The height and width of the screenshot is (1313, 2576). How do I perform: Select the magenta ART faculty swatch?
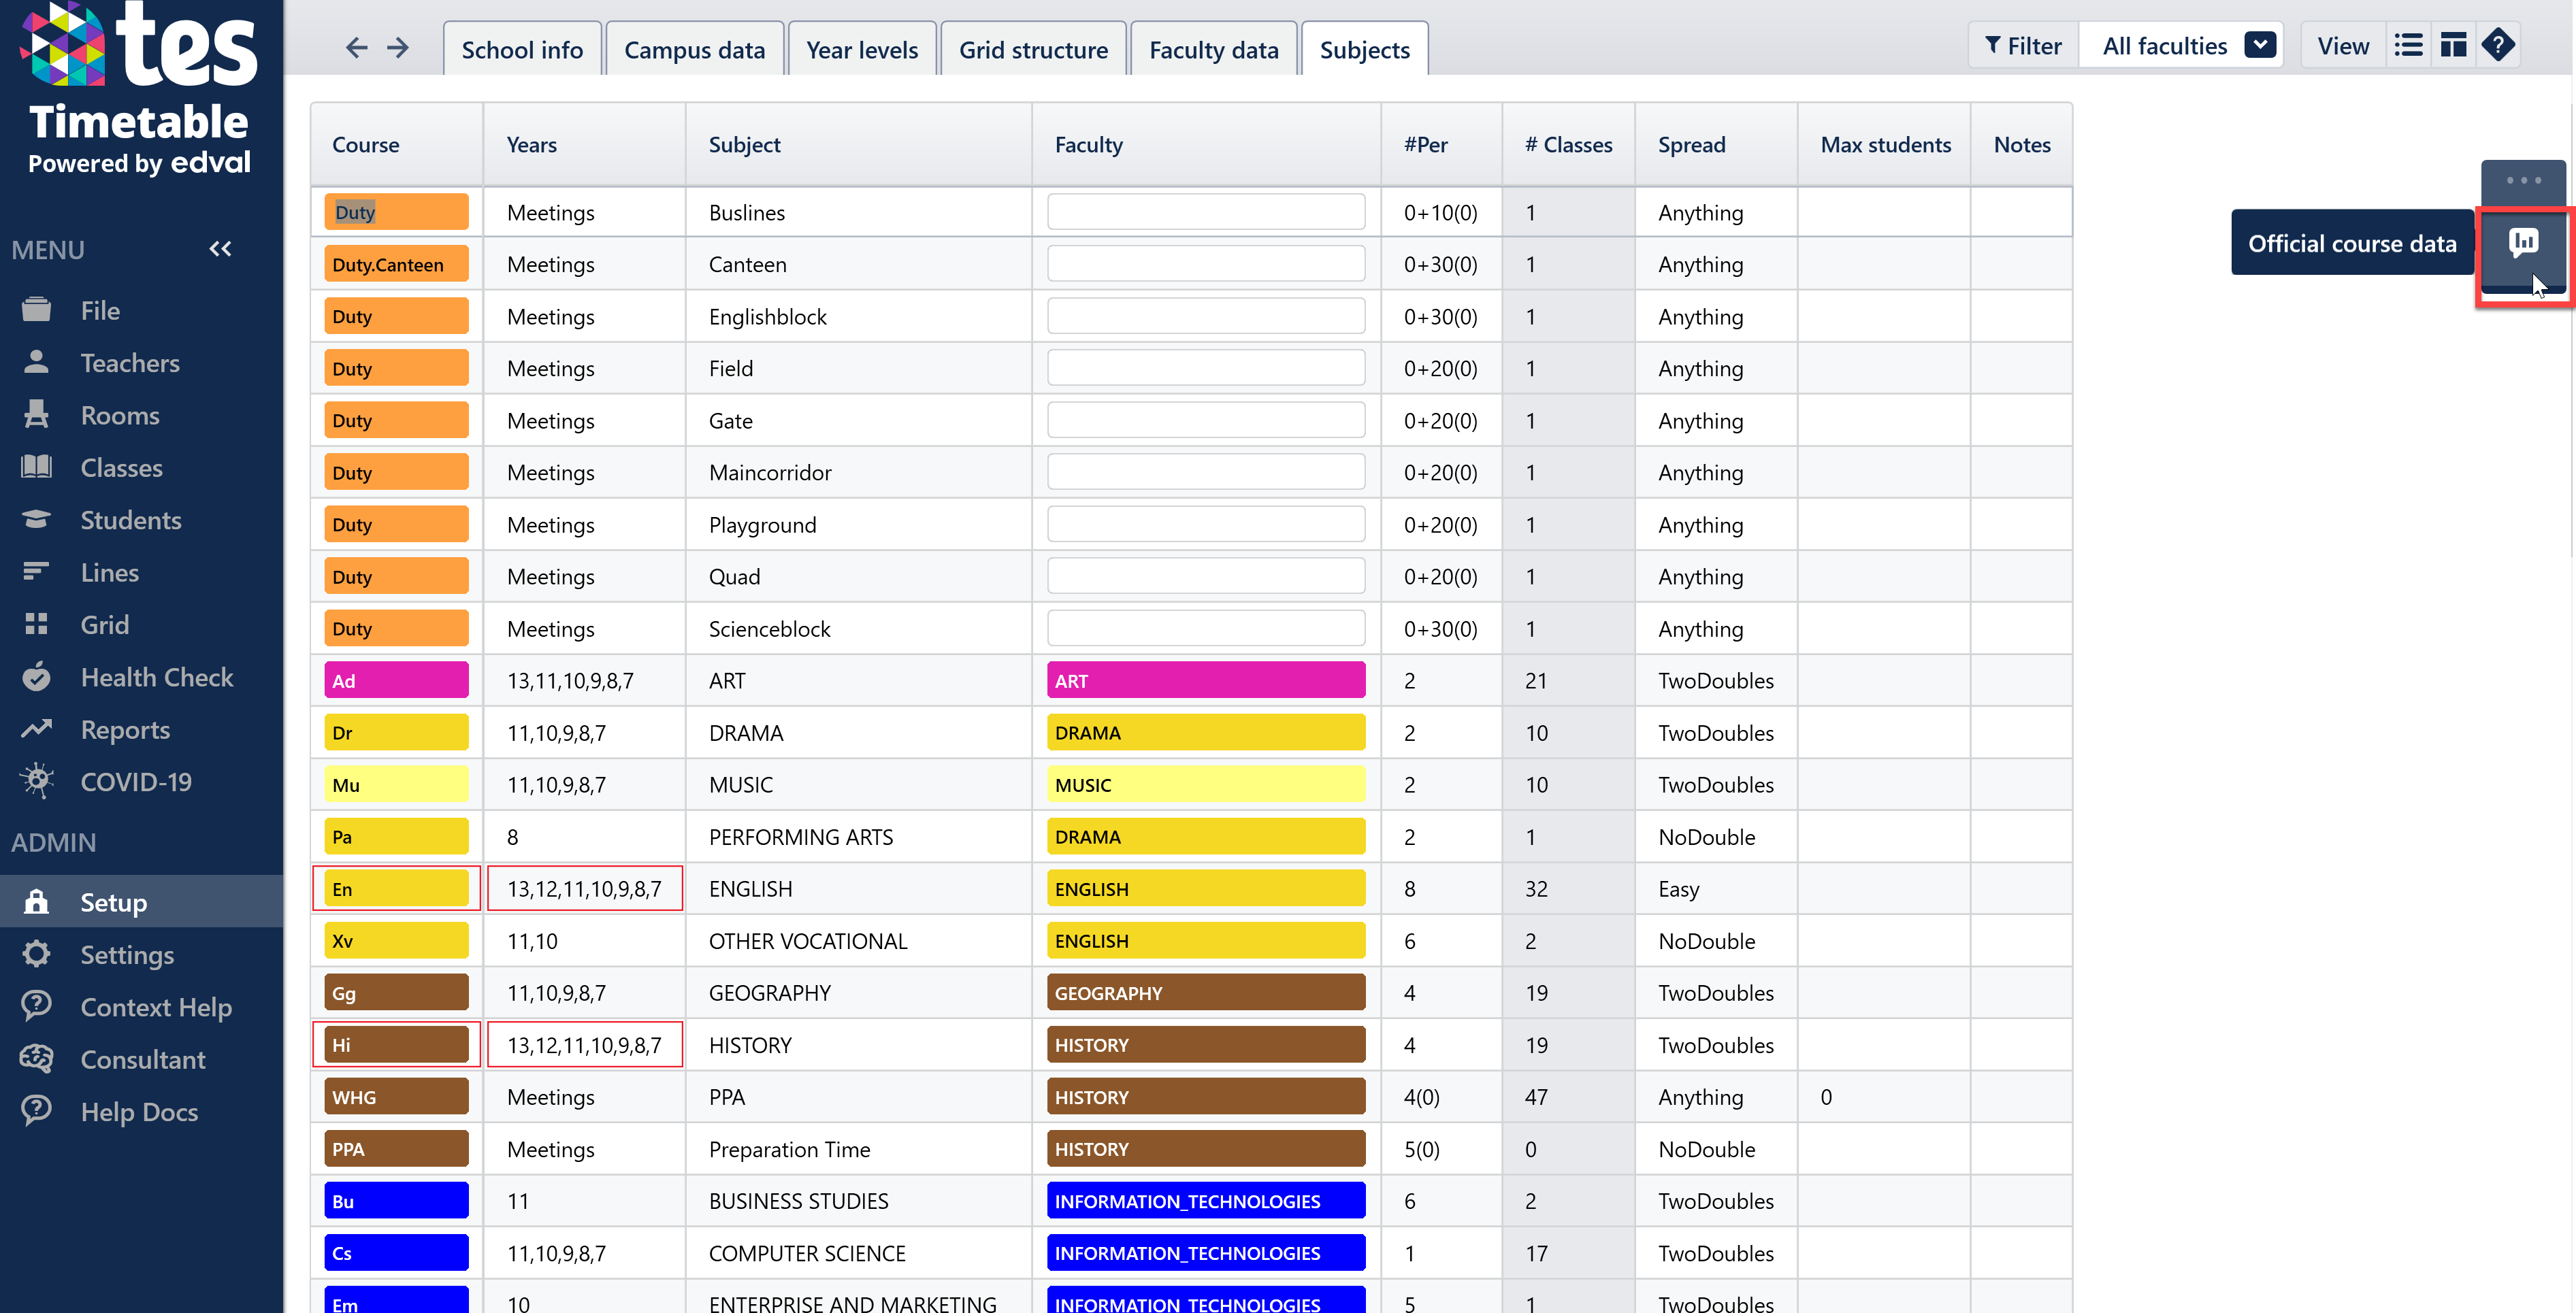(x=1206, y=680)
